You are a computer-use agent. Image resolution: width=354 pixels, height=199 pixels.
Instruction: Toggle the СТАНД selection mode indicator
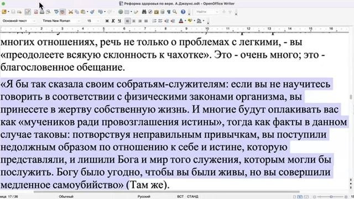coord(192,197)
